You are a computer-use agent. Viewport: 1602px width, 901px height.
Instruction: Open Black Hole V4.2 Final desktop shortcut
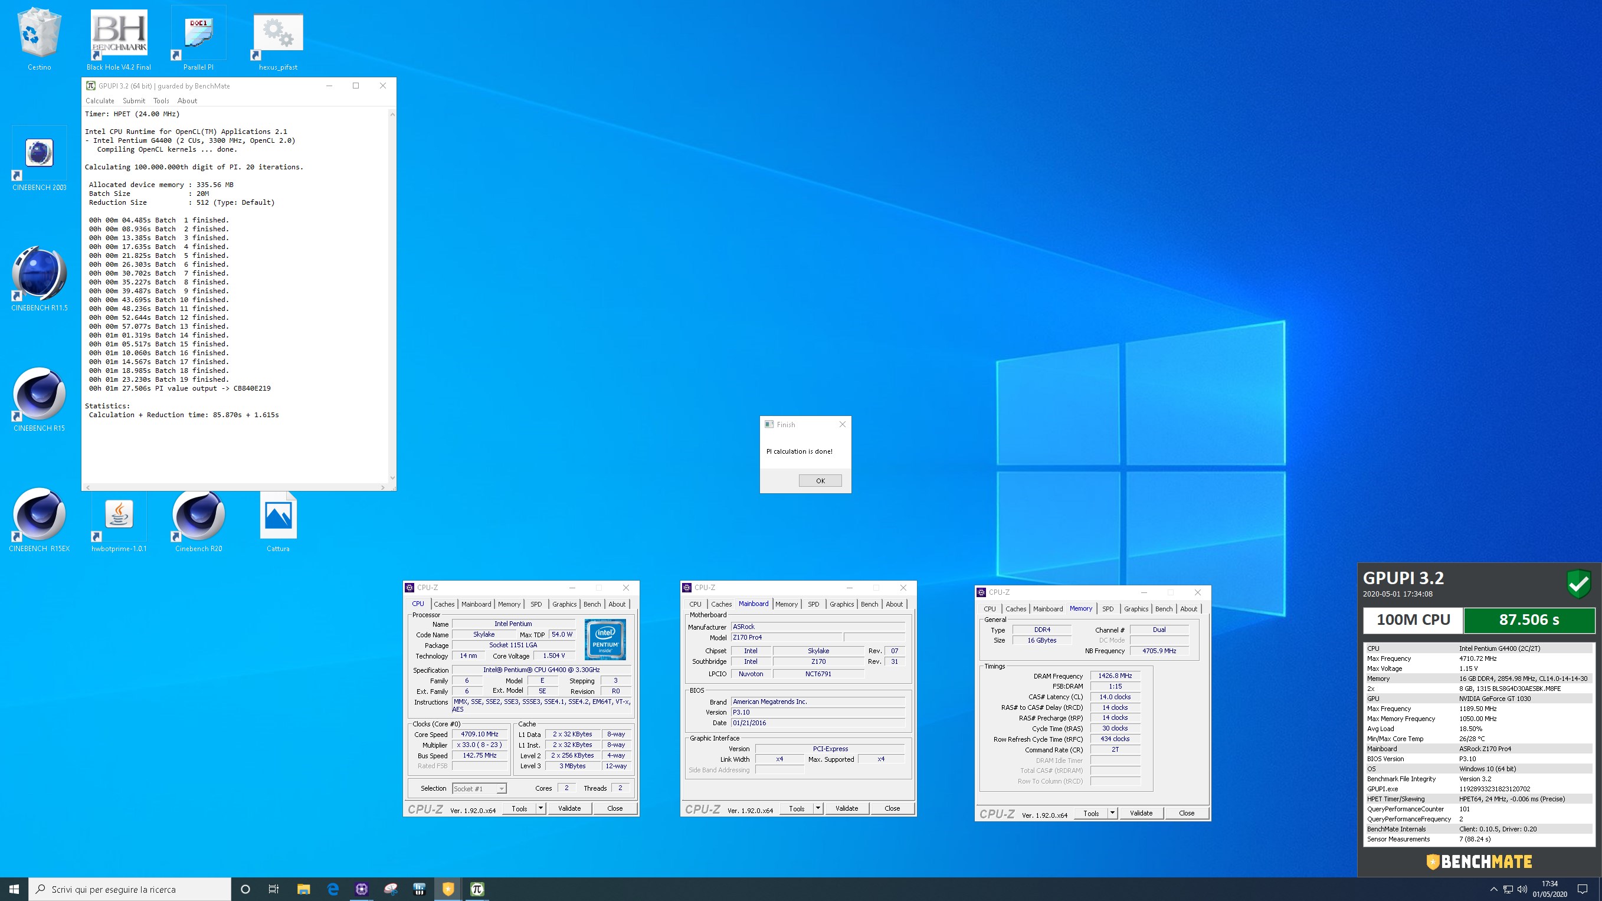[x=119, y=39]
